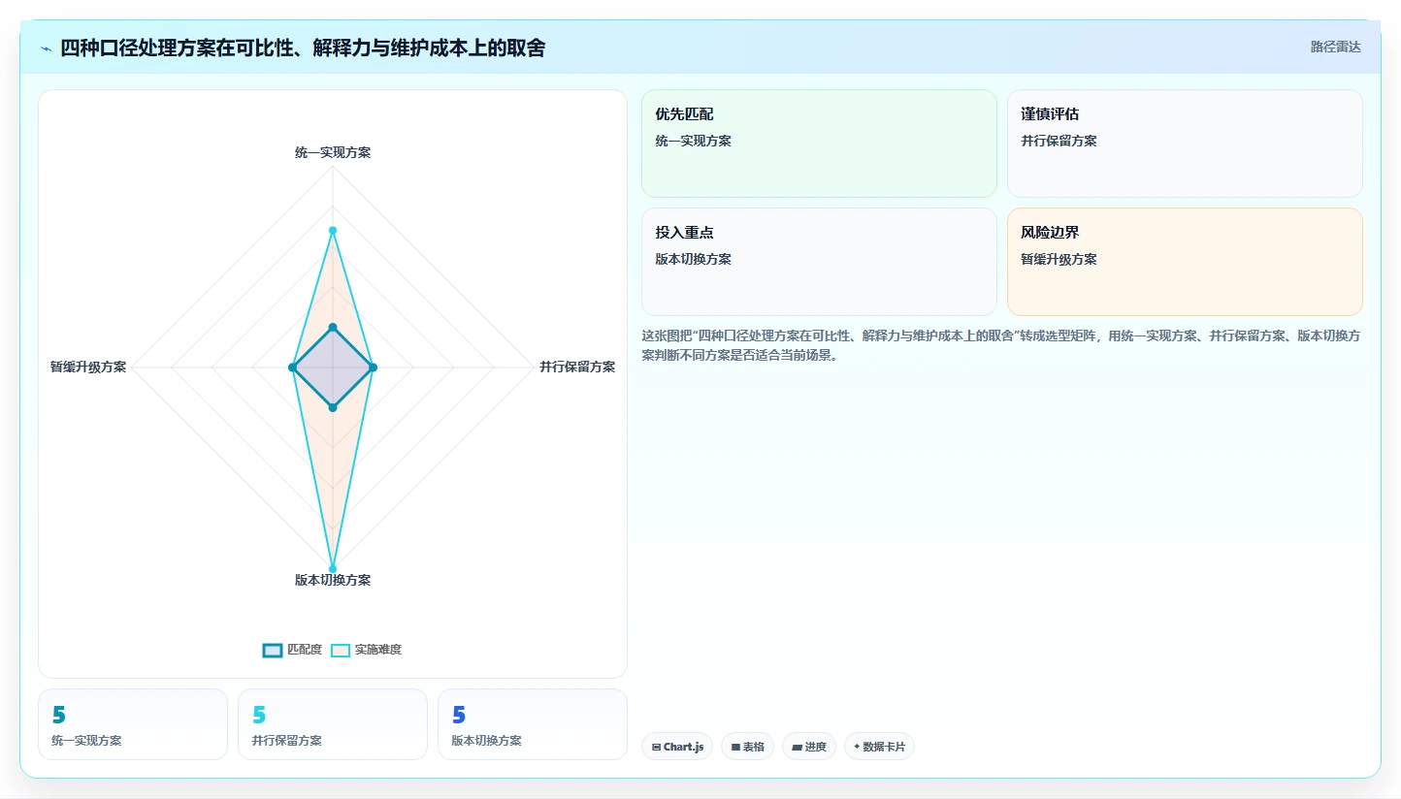The image size is (1401, 799).
Task: Select the 优先匹配 card
Action: 819,144
